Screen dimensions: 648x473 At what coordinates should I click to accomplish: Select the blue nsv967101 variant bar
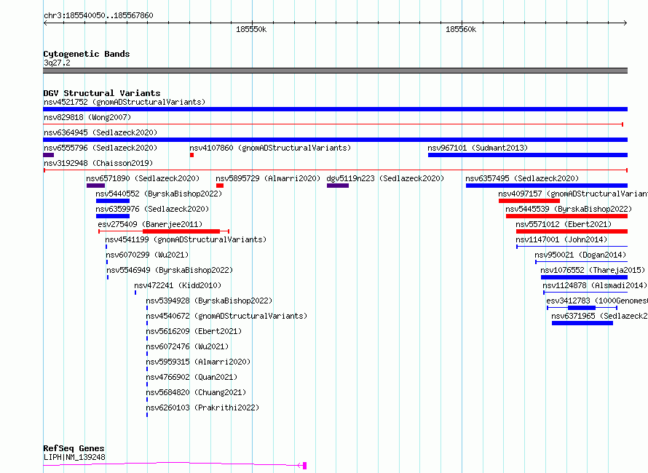tap(528, 155)
